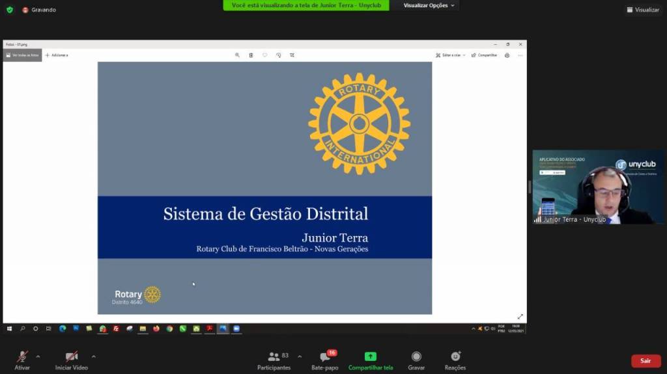Leave the meeting with Sair

645,360
